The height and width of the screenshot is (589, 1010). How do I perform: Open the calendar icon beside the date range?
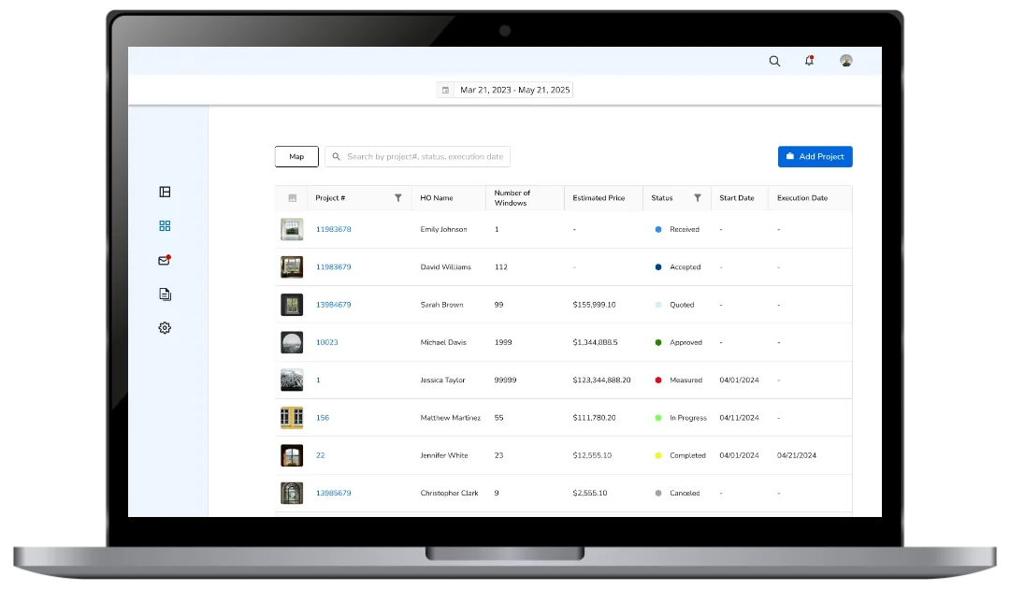tap(444, 89)
